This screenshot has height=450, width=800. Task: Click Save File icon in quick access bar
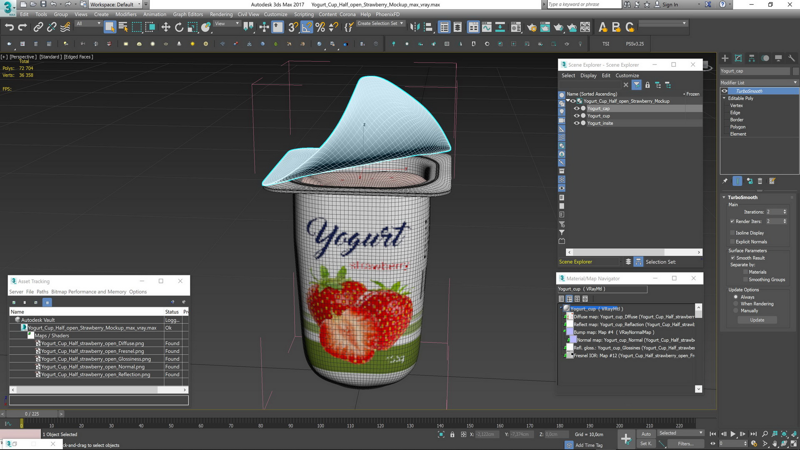pos(43,4)
